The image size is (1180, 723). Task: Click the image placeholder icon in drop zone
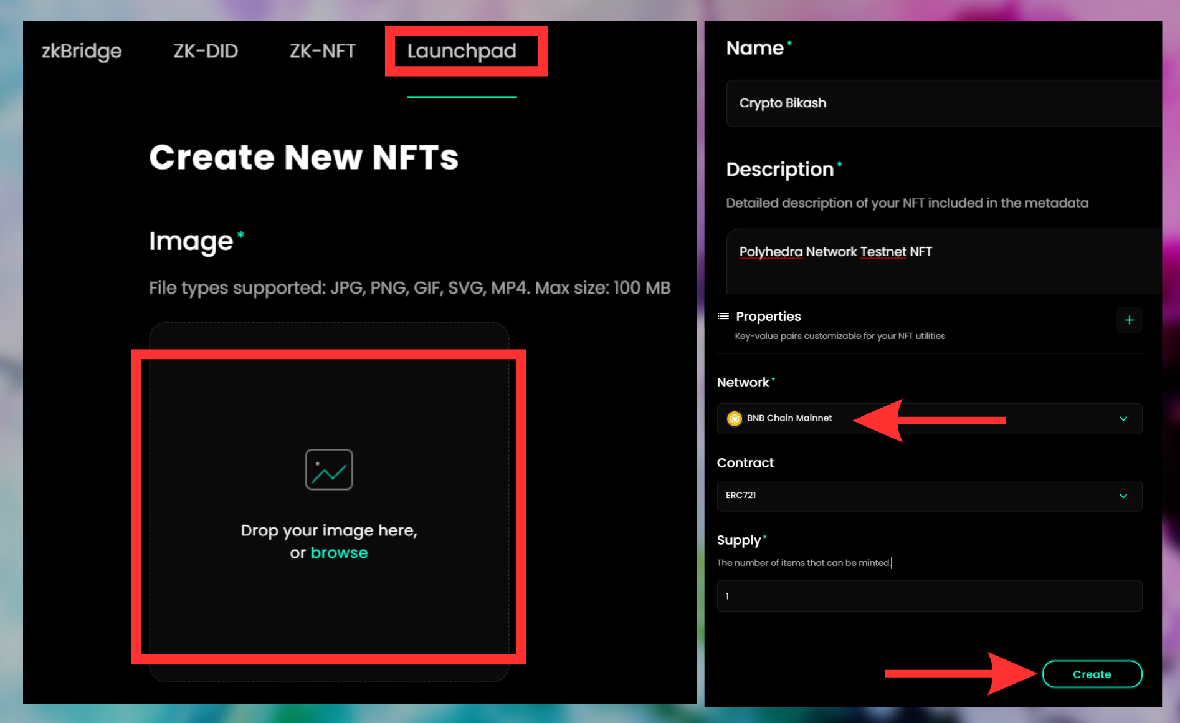click(x=329, y=469)
